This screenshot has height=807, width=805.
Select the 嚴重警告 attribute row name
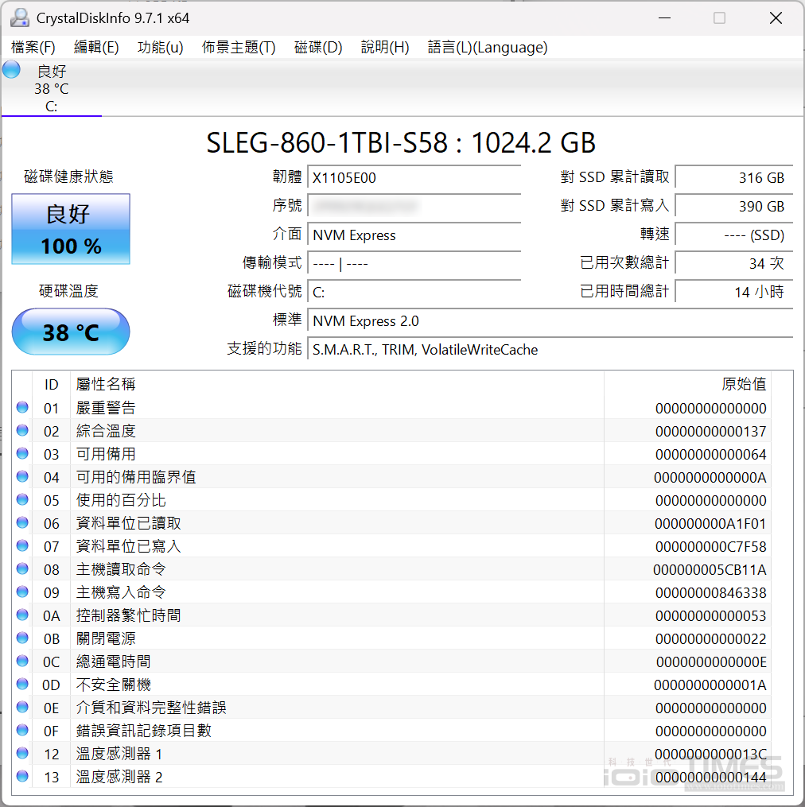tap(106, 408)
